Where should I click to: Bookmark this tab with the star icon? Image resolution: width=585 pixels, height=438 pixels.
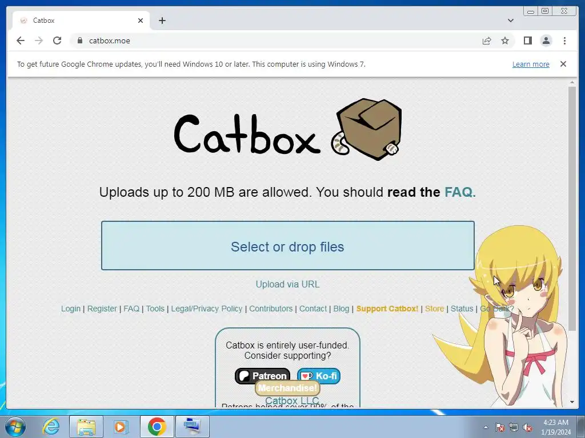click(505, 40)
